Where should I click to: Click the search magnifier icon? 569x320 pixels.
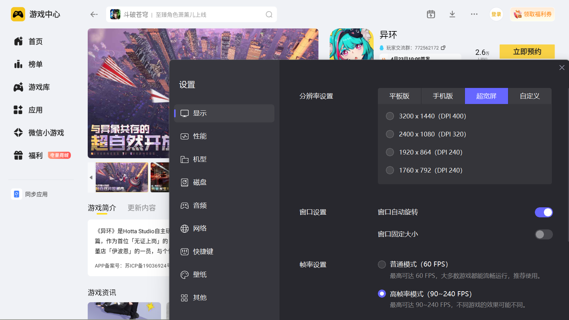(x=269, y=14)
